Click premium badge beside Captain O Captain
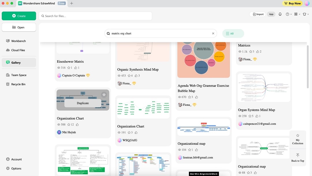The width and height of the screenshot is (312, 176). click(x=88, y=75)
